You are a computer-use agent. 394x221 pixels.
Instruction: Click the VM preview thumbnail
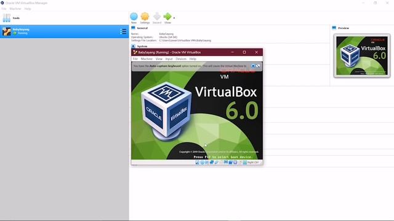(362, 56)
